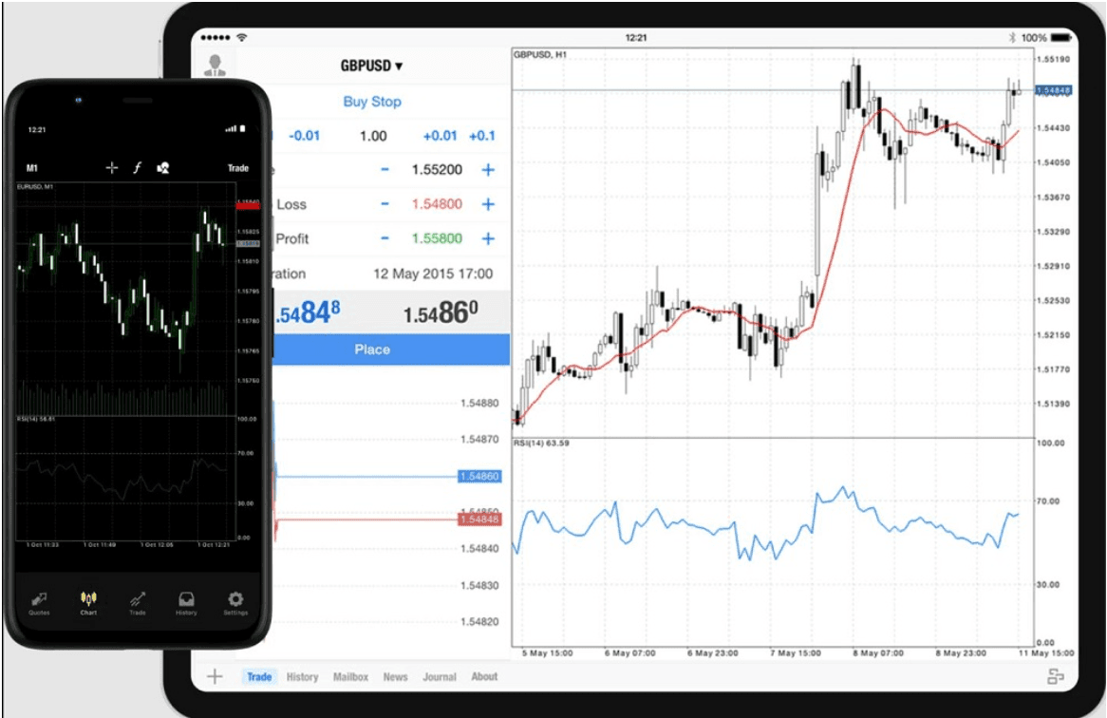Screen dimensions: 1107x718
Task: Click the tablet Bluetooth status icon
Action: tap(1012, 37)
